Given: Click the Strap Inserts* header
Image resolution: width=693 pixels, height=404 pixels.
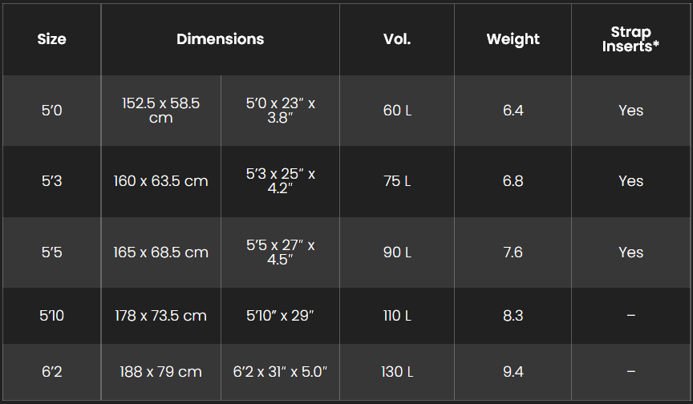Looking at the screenshot, I should point(630,39).
